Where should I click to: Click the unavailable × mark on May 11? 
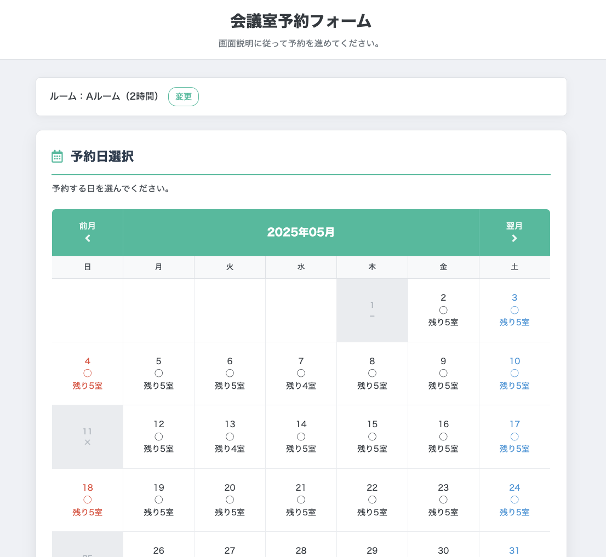(x=88, y=443)
